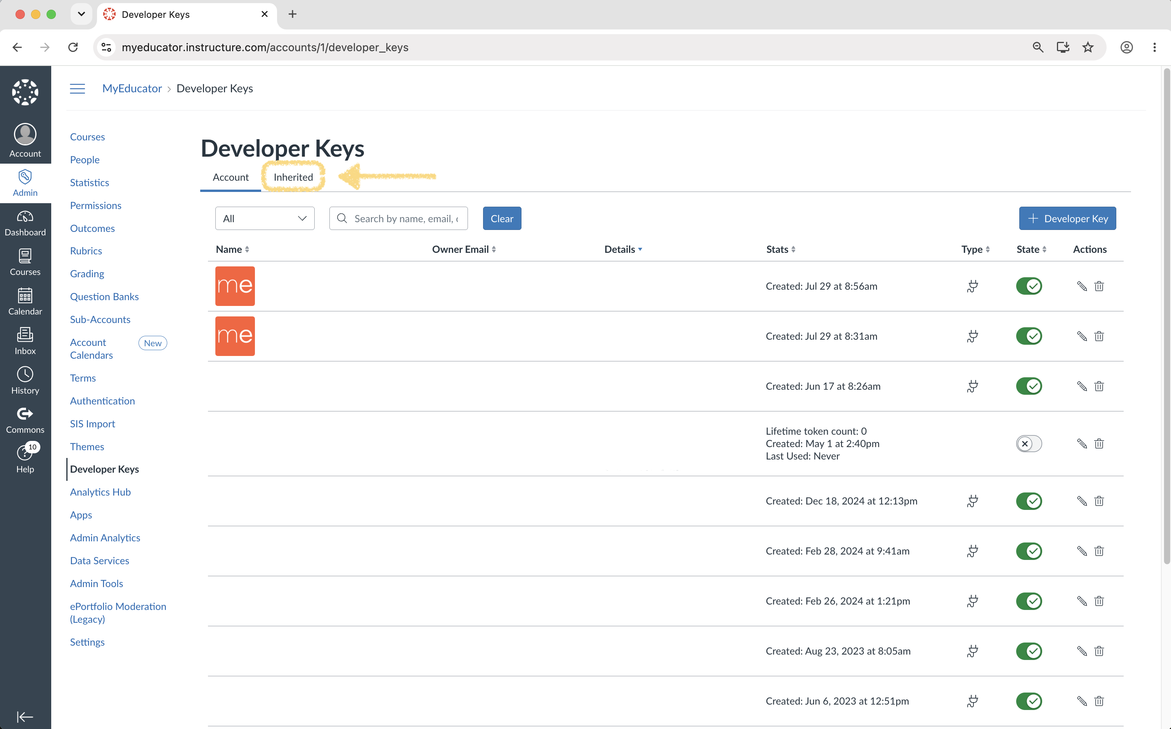Open the All key type filter dropdown
Viewport: 1171px width, 729px height.
tap(265, 218)
